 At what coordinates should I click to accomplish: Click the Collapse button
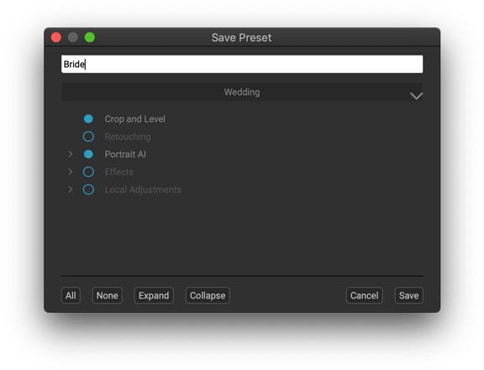pos(208,295)
